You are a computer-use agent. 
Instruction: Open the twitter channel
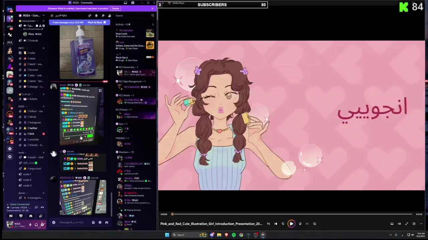[x=31, y=128]
